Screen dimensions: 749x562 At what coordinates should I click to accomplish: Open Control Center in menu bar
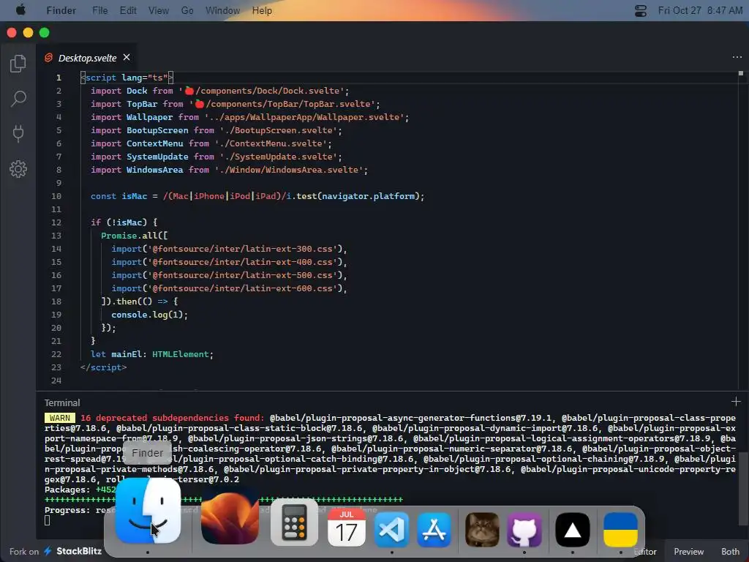coord(641,10)
